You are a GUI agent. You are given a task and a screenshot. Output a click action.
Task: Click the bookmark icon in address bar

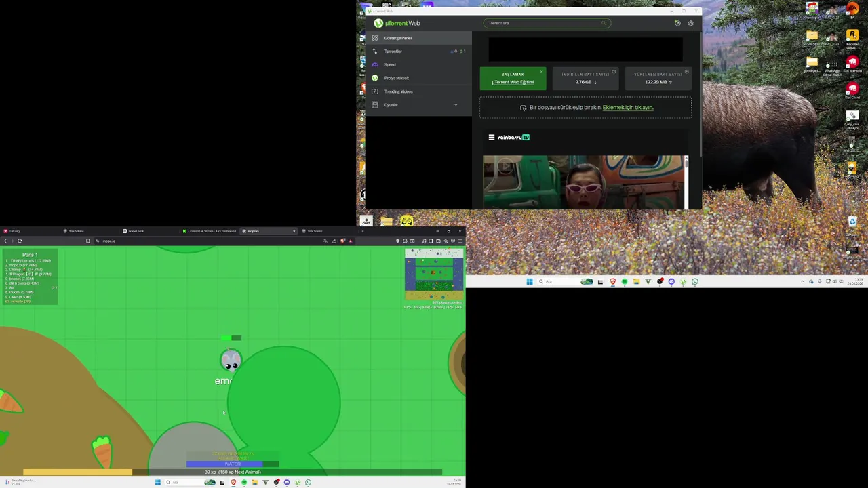pos(87,241)
